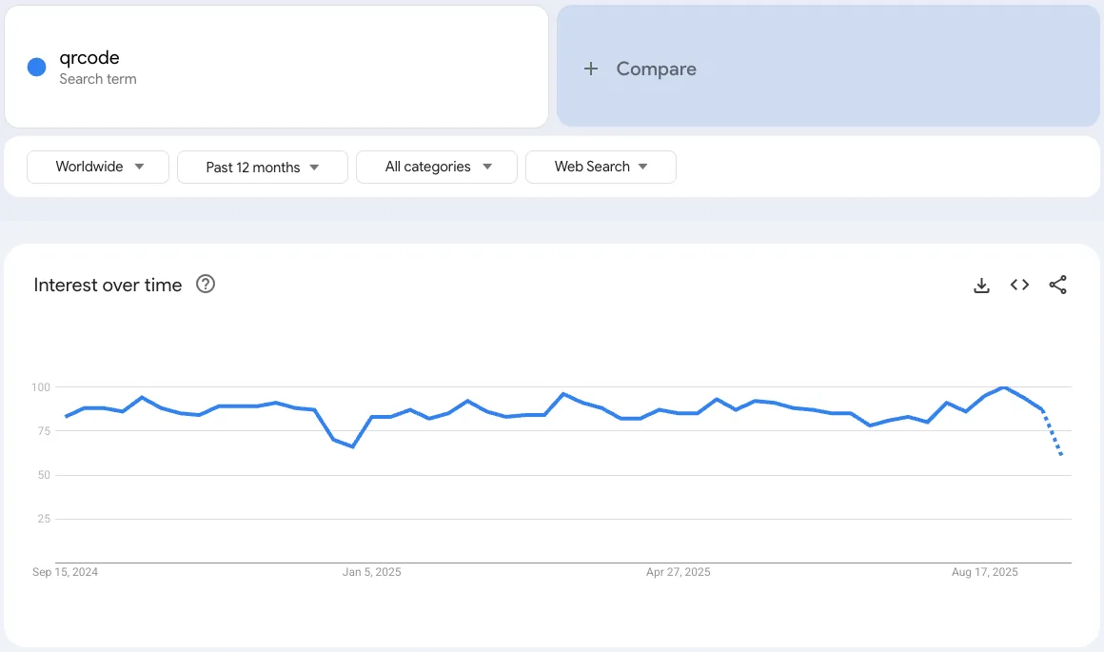Screen dimensions: 1104x652
Task: Click the Jan 5, 2025 axis label
Action: (x=372, y=572)
